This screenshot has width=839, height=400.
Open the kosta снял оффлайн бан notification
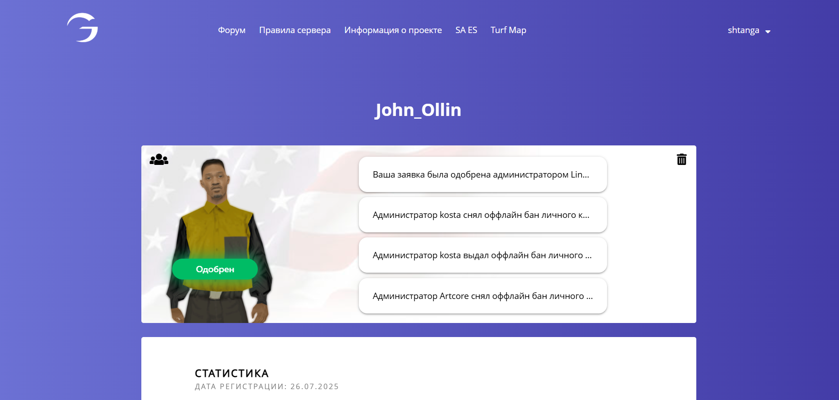[483, 215]
